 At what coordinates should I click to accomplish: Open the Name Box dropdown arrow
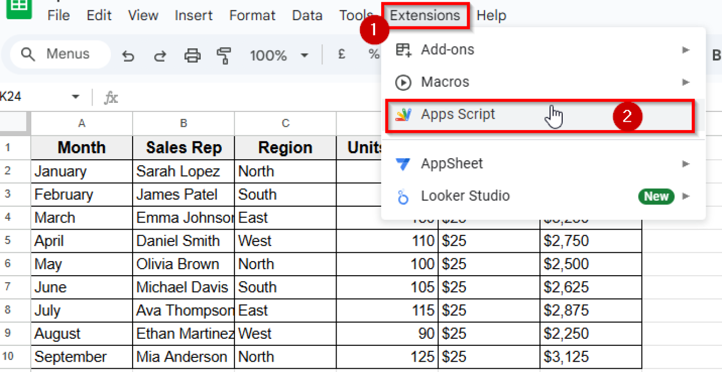[75, 96]
